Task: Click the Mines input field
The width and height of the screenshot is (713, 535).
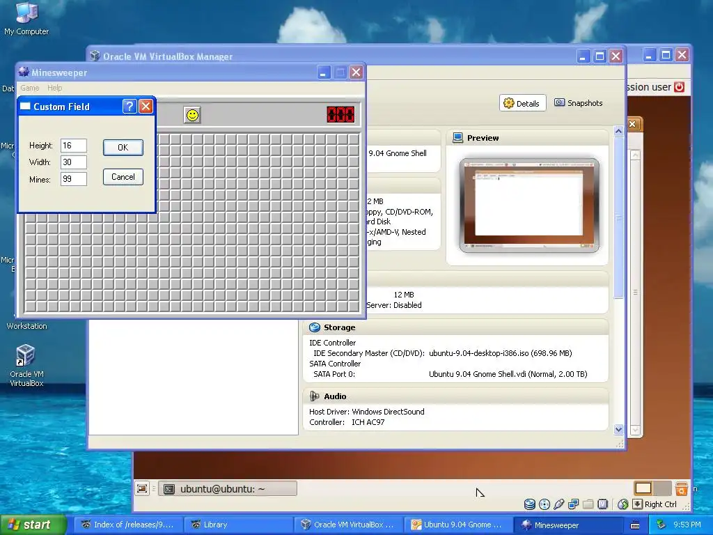Action: click(74, 179)
